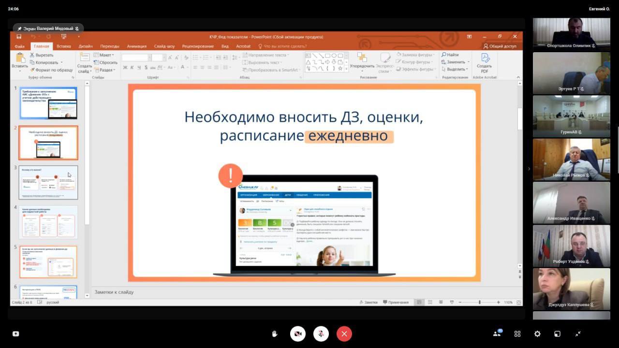Open Раздел section dropdown
This screenshot has height=348, width=619.
coord(105,70)
